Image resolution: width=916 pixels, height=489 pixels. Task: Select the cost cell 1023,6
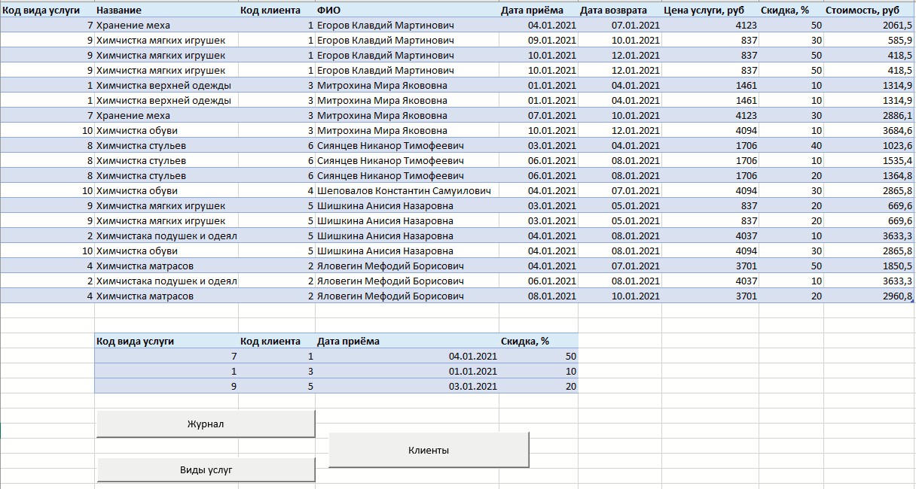pyautogui.click(x=869, y=146)
